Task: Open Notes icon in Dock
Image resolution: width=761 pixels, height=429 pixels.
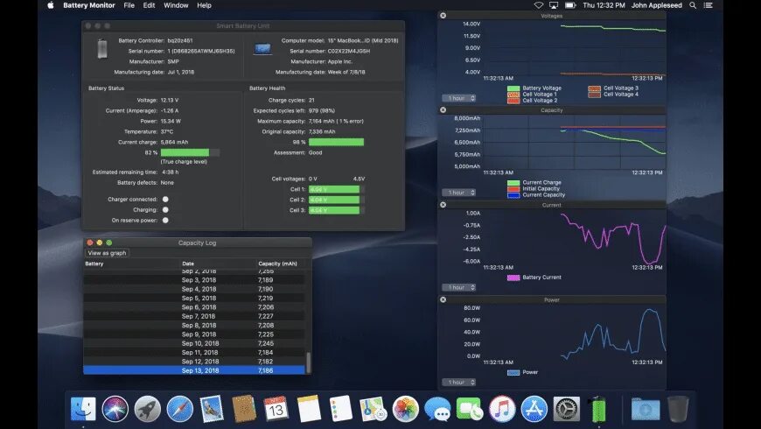Action: pos(309,409)
